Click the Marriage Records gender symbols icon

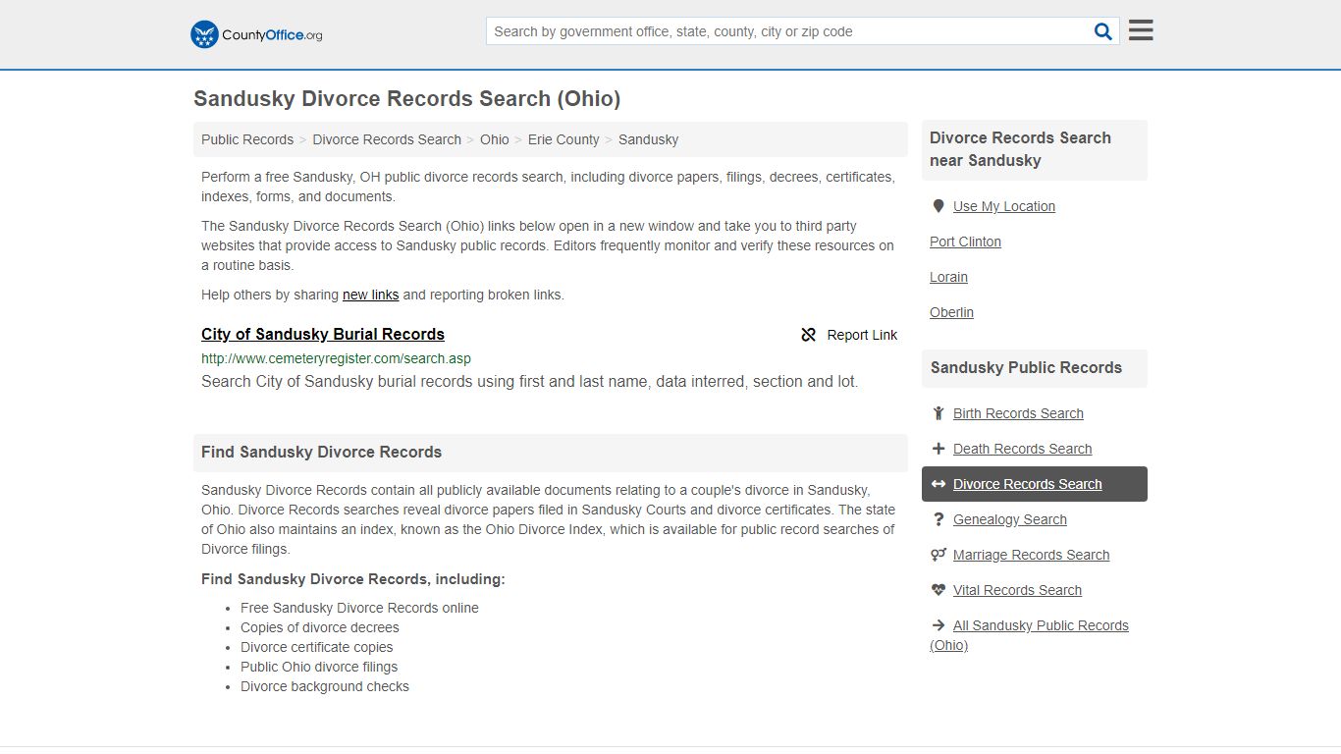pyautogui.click(x=939, y=555)
